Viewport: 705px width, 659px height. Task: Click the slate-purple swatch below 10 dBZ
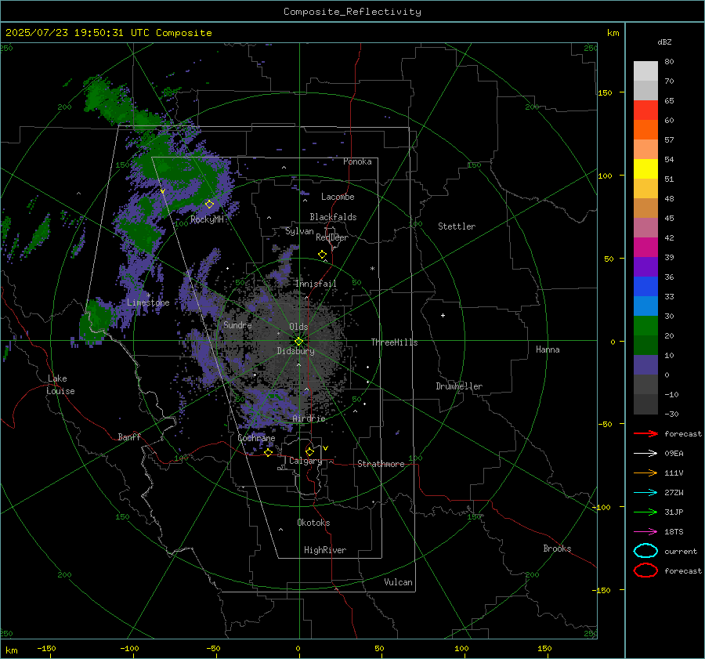(x=645, y=365)
